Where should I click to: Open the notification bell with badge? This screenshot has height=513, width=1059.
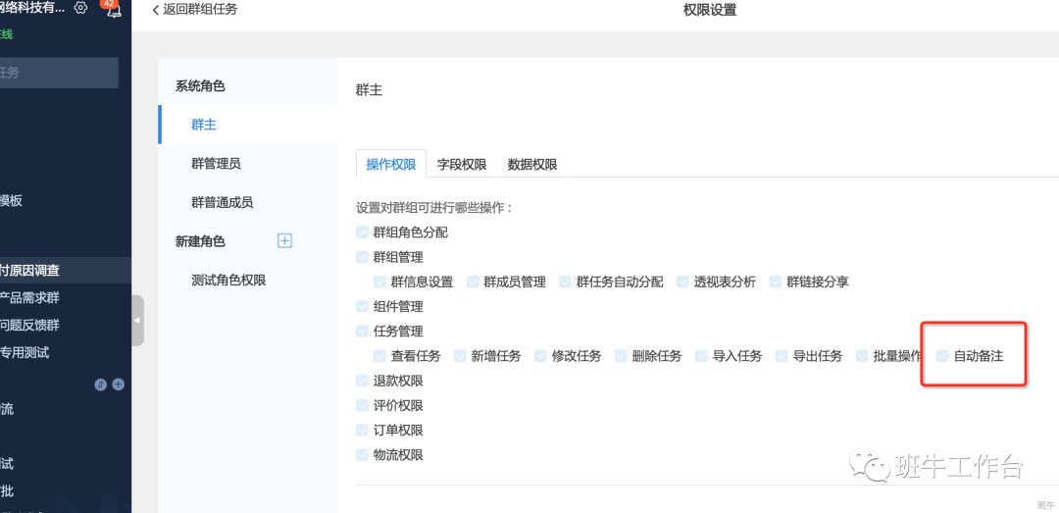pyautogui.click(x=113, y=10)
